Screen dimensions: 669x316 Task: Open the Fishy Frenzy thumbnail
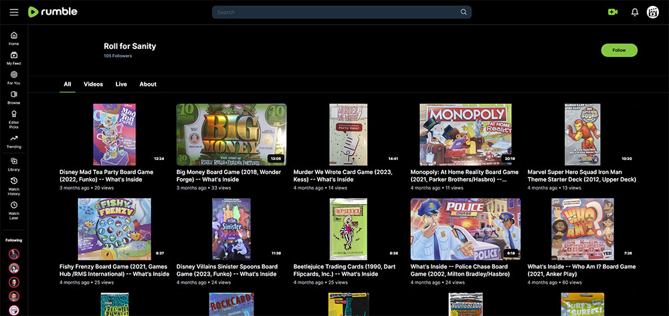(114, 229)
